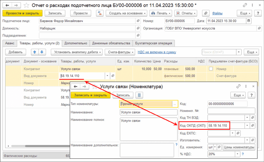Click the paperclip attachments icon

click(x=206, y=13)
